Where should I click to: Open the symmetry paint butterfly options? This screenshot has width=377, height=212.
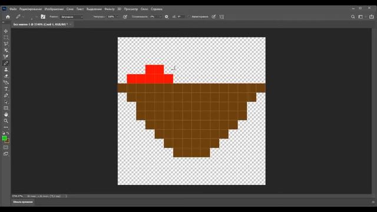[221, 17]
